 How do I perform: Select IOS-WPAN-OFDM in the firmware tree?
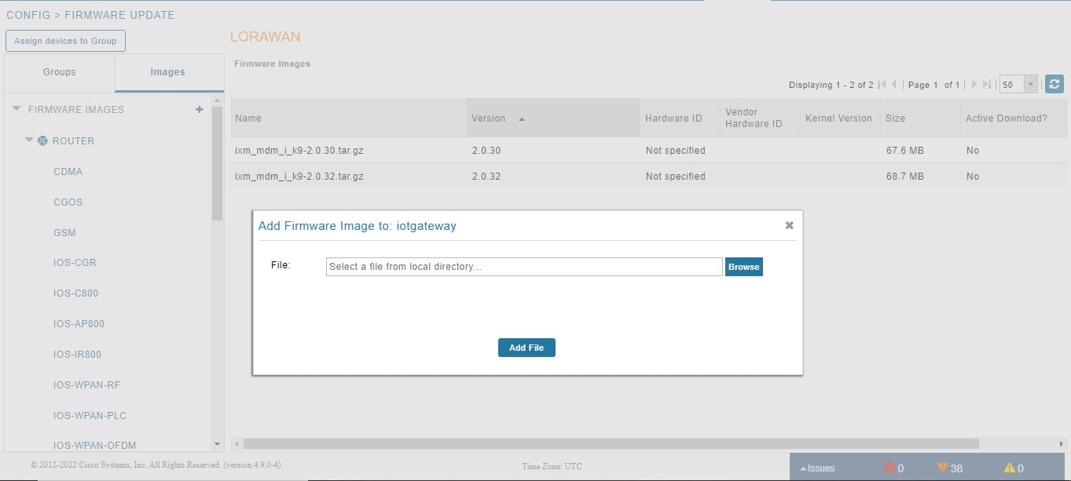coord(94,446)
